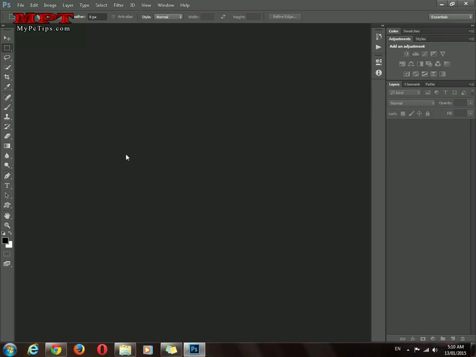This screenshot has height=357, width=476.
Task: Toggle the Anti-alias checkbox
Action: point(113,17)
